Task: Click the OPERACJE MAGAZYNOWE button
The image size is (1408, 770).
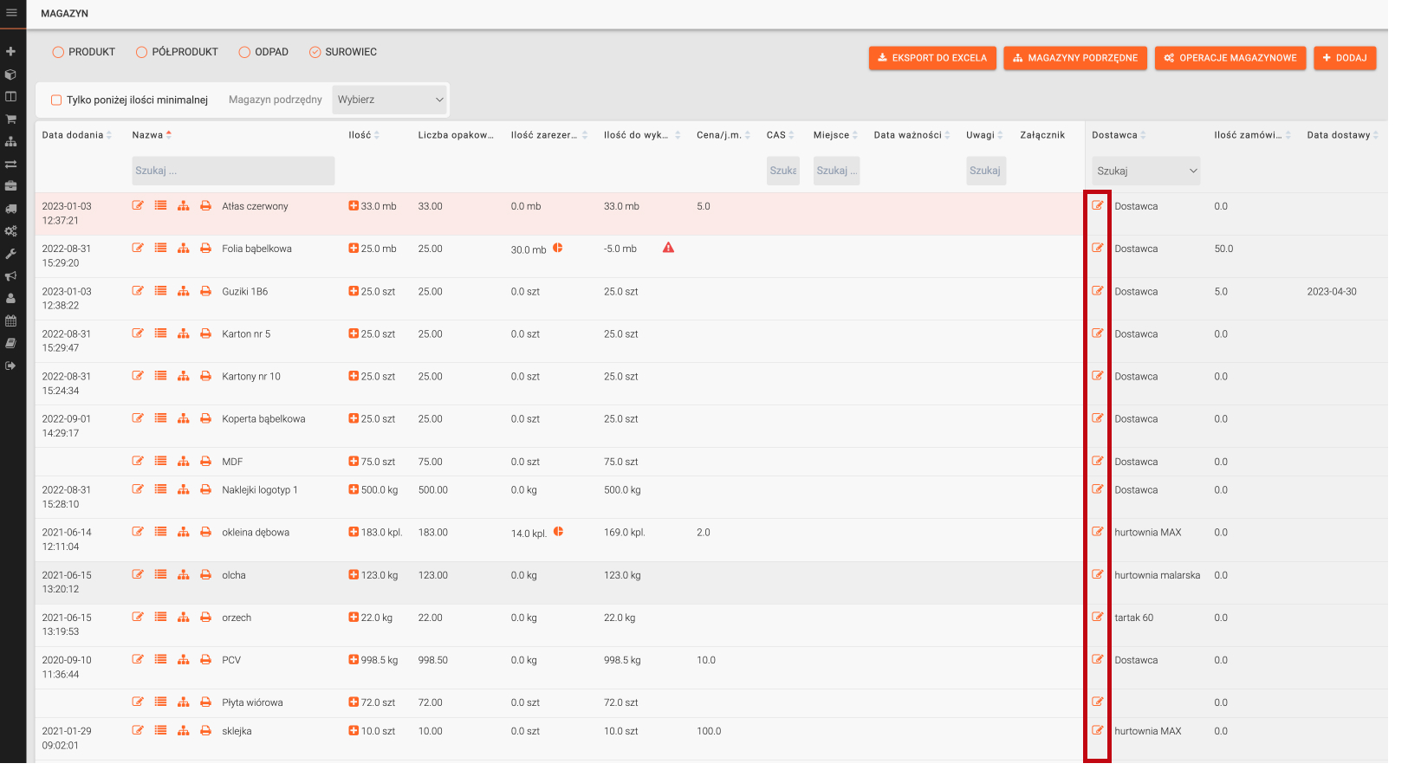Action: tap(1230, 58)
